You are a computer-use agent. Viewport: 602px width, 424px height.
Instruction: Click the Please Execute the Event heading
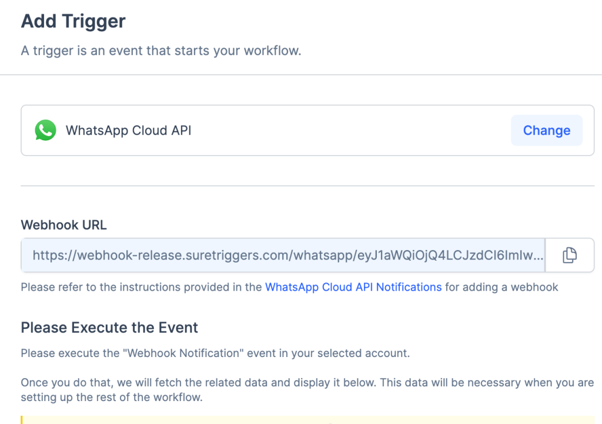click(x=109, y=327)
